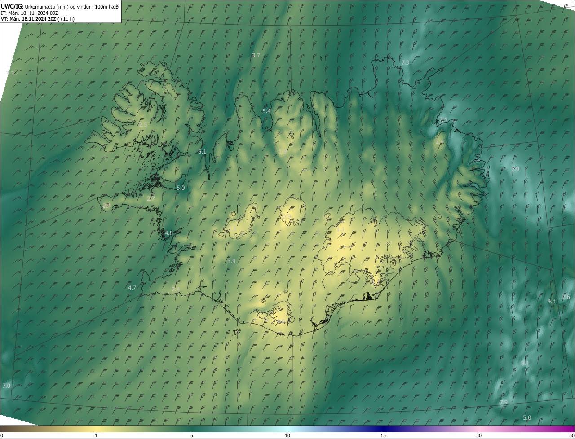Select the 'IT: Mán. 18. 11. 2024 09Z' line
Viewport: 575px width, 439px height.
tap(29, 13)
